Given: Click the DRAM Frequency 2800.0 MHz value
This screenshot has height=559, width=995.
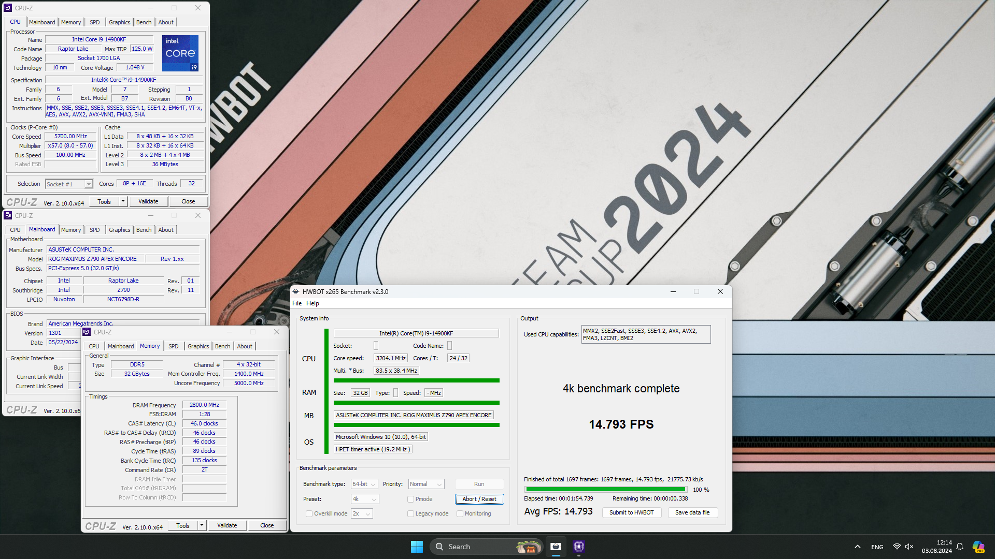Looking at the screenshot, I should pos(204,405).
